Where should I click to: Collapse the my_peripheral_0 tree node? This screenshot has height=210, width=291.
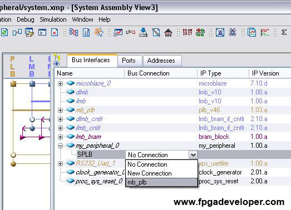pos(60,146)
